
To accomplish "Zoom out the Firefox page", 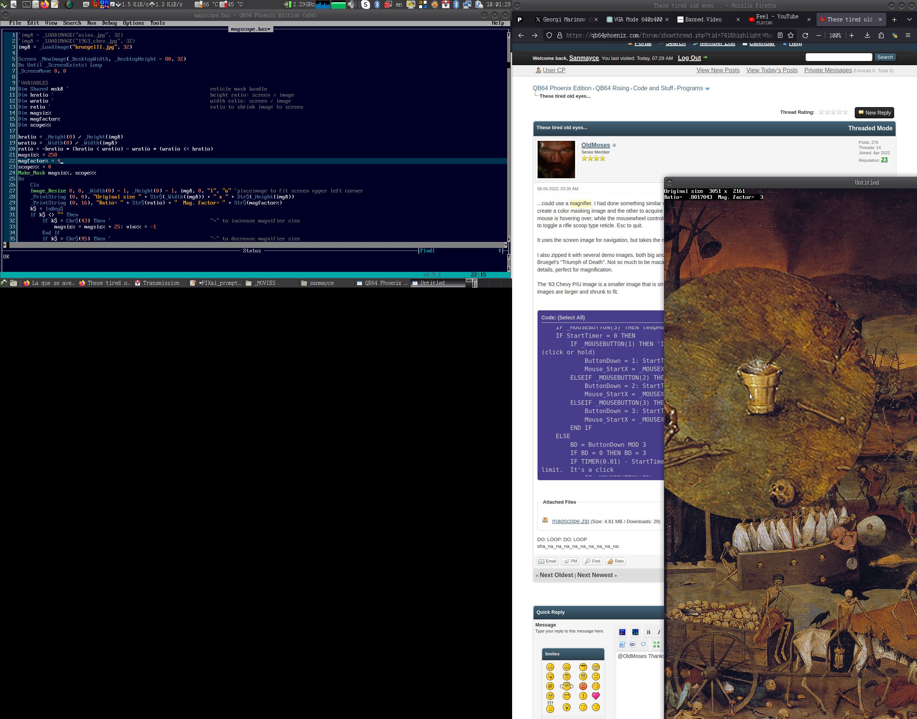I will [818, 36].
